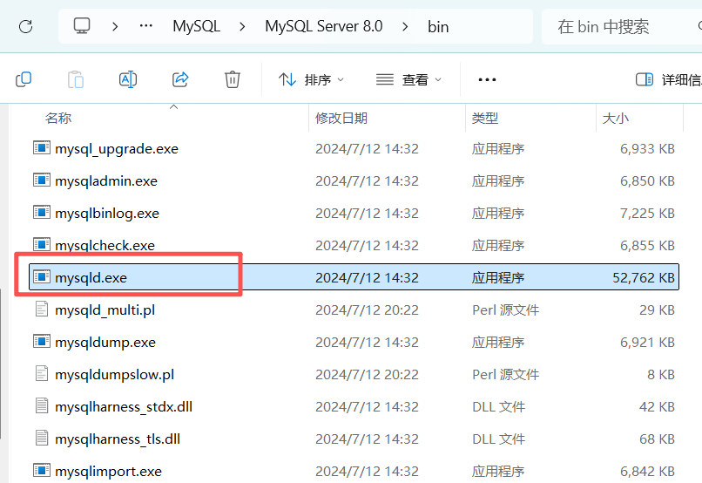Image resolution: width=702 pixels, height=483 pixels.
Task: Click the Copy toolbar icon
Action: [24, 79]
